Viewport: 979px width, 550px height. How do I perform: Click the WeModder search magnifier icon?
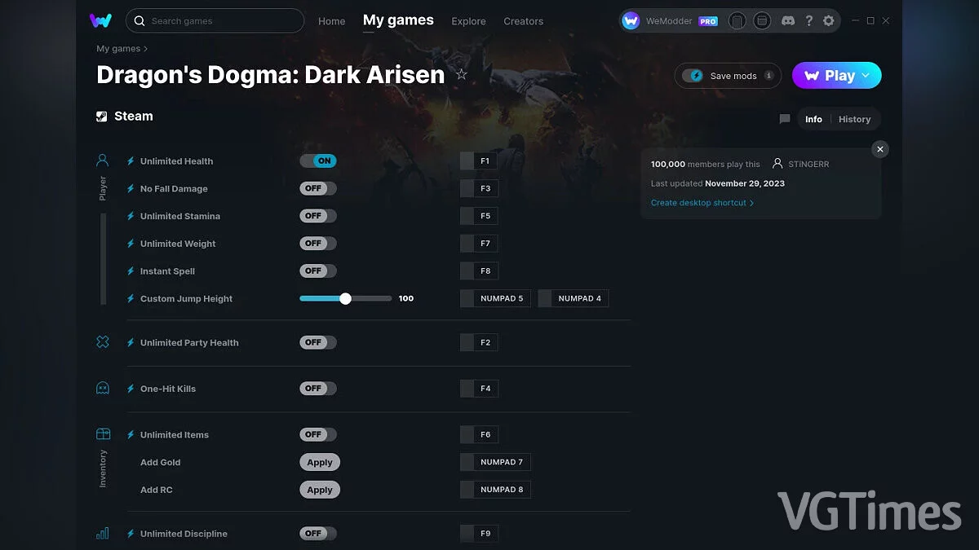click(139, 20)
